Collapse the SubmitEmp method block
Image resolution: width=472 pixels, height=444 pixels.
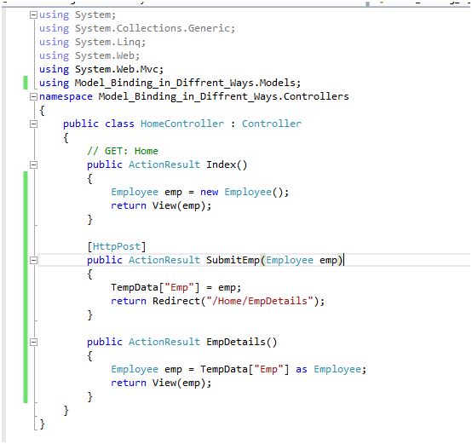click(33, 261)
